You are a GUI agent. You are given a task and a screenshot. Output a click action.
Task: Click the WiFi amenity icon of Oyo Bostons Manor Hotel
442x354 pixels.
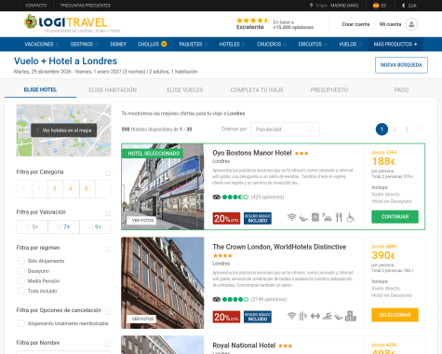click(291, 217)
